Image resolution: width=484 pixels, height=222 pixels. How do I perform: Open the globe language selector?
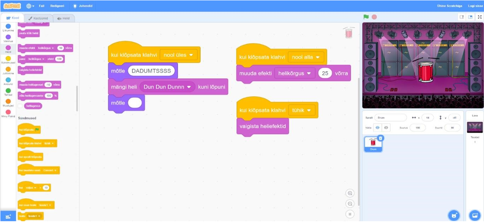tap(30, 6)
